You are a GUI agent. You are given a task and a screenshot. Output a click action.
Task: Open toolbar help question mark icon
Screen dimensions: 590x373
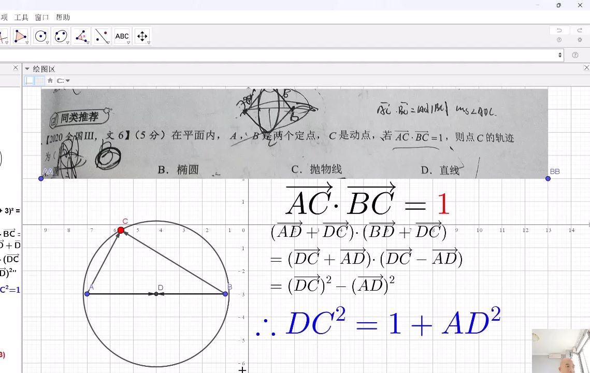pos(559,40)
